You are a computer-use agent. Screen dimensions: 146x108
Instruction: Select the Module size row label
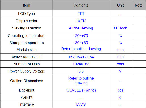coord(27,50)
